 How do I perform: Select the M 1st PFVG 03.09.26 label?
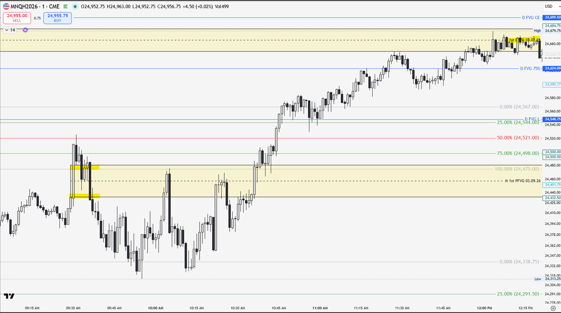pos(523,181)
